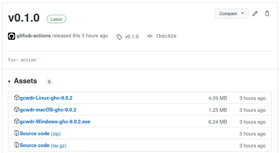The height and width of the screenshot is (153, 280).
Task: Click the Assets heading
Action: coord(25,81)
